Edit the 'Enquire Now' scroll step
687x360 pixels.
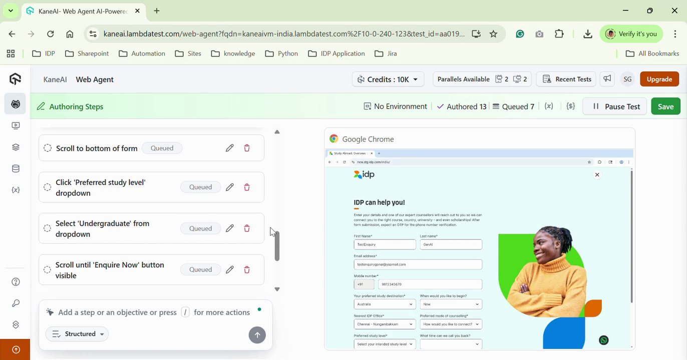coord(230,270)
